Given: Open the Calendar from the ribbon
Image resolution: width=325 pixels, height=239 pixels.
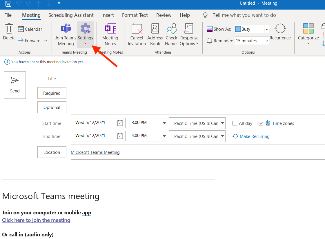Looking at the screenshot, I should (x=30, y=29).
